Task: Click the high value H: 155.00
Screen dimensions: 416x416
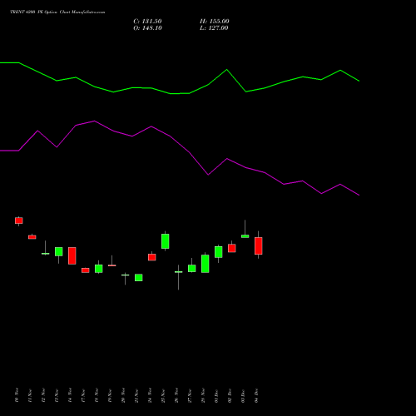Action: [215, 22]
